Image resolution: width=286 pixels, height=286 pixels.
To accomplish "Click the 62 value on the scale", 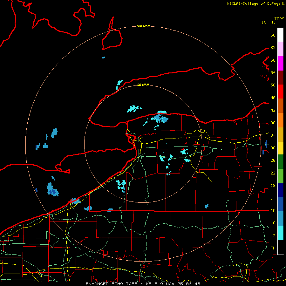I will [273, 48].
